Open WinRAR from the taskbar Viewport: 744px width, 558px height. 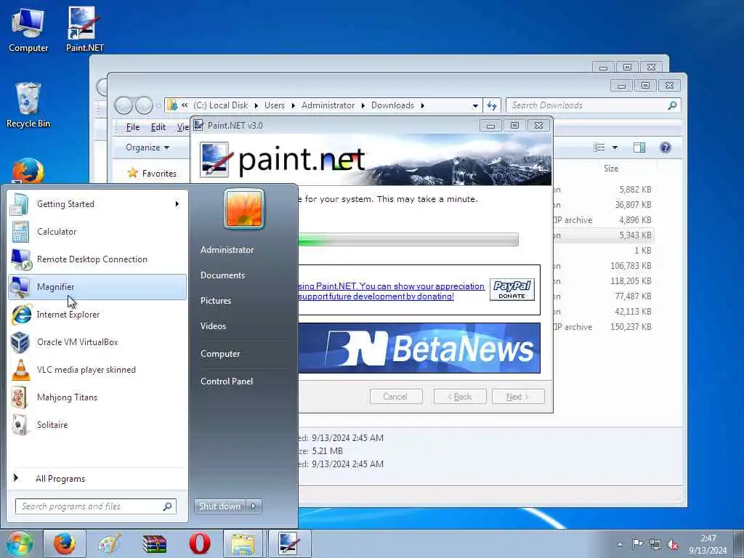[154, 543]
